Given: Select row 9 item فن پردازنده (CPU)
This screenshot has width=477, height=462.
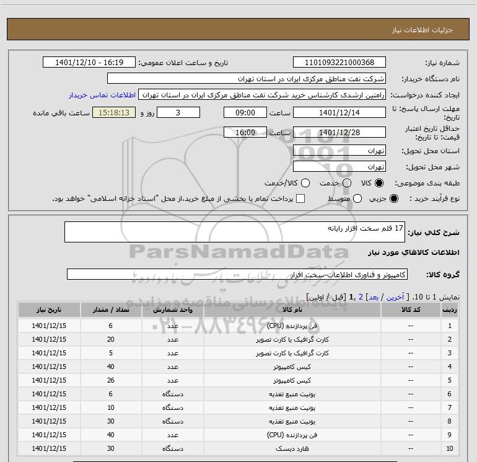Looking at the screenshot, I should point(292,435).
